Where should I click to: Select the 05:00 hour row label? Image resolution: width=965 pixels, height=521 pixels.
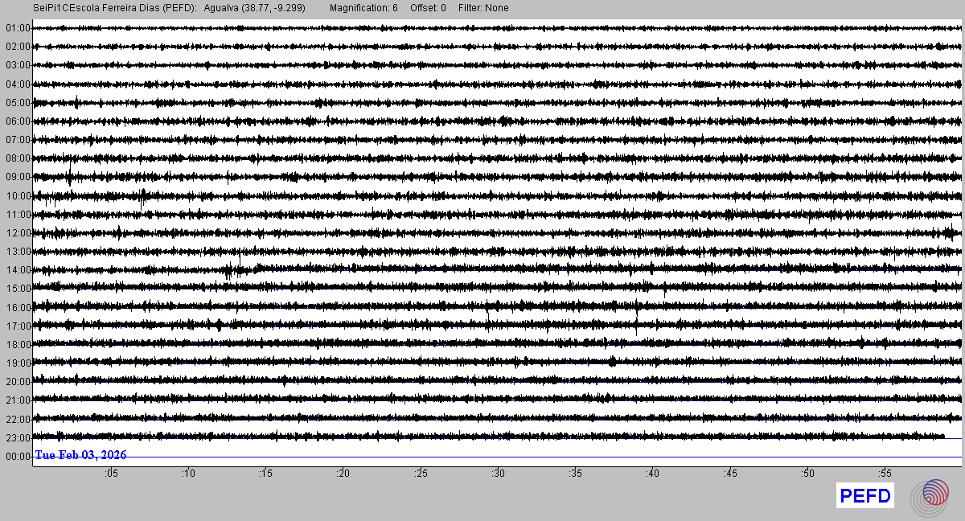17,103
